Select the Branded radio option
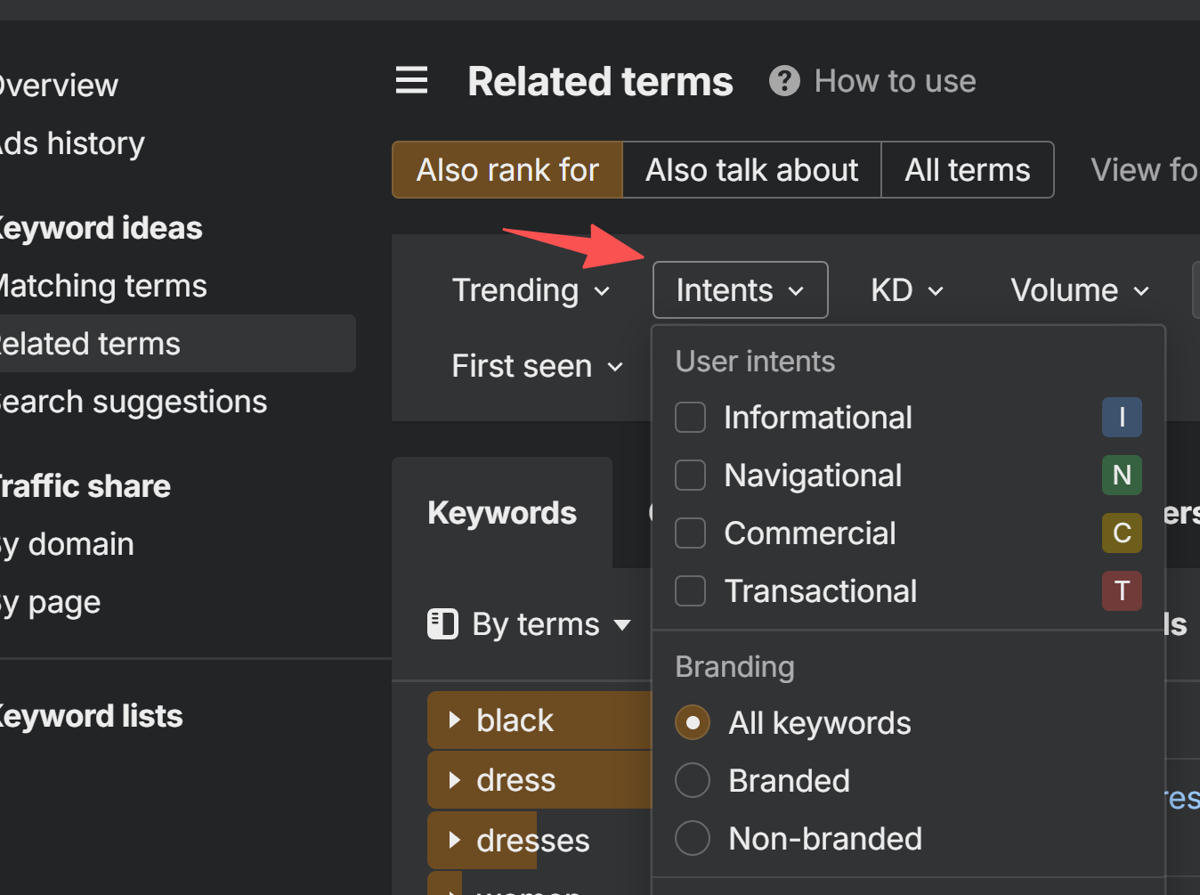The image size is (1200, 895). [693, 781]
